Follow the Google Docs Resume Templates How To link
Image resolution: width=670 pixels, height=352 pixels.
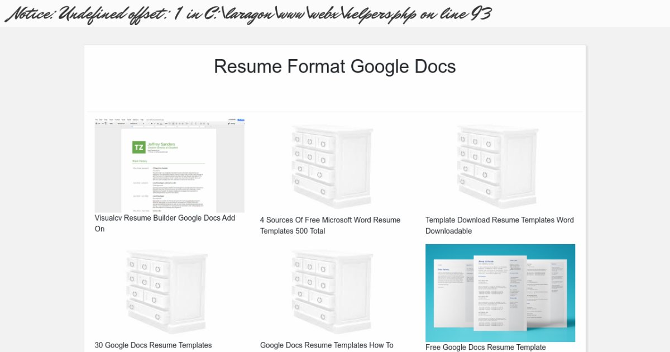(327, 345)
